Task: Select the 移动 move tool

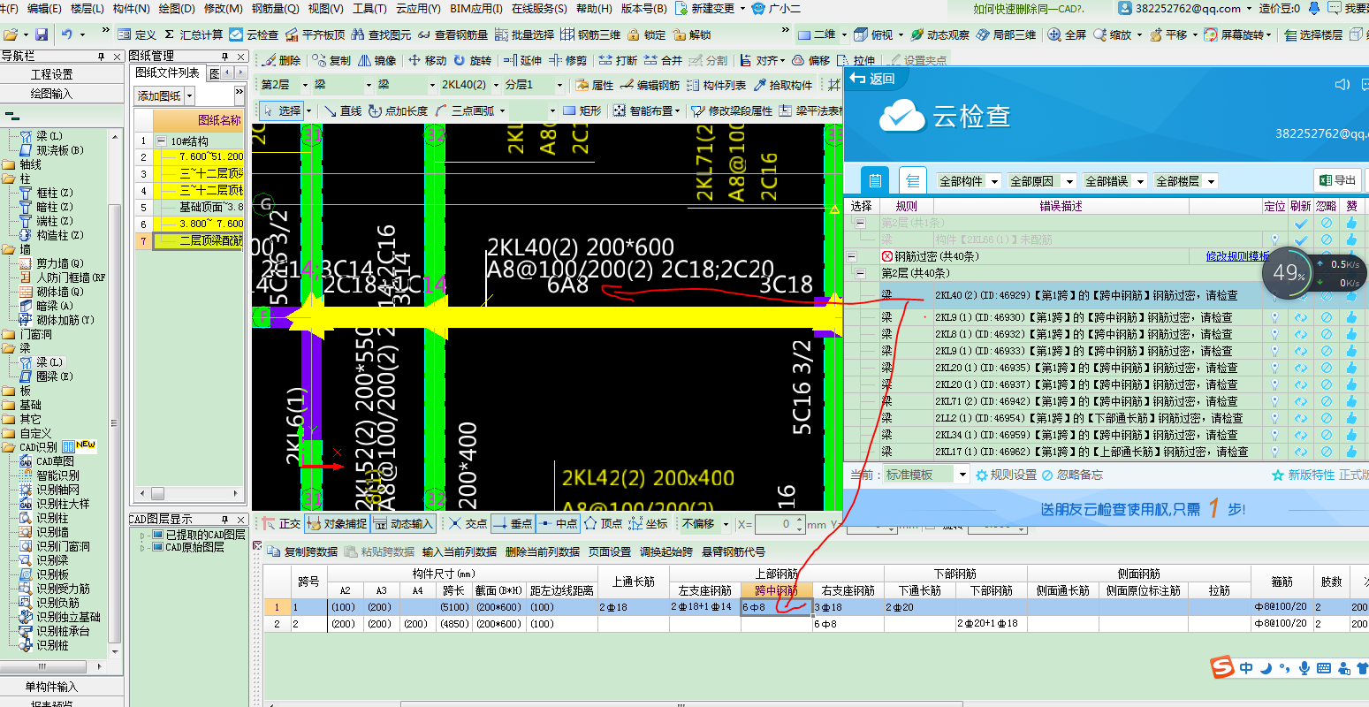Action: [x=428, y=60]
